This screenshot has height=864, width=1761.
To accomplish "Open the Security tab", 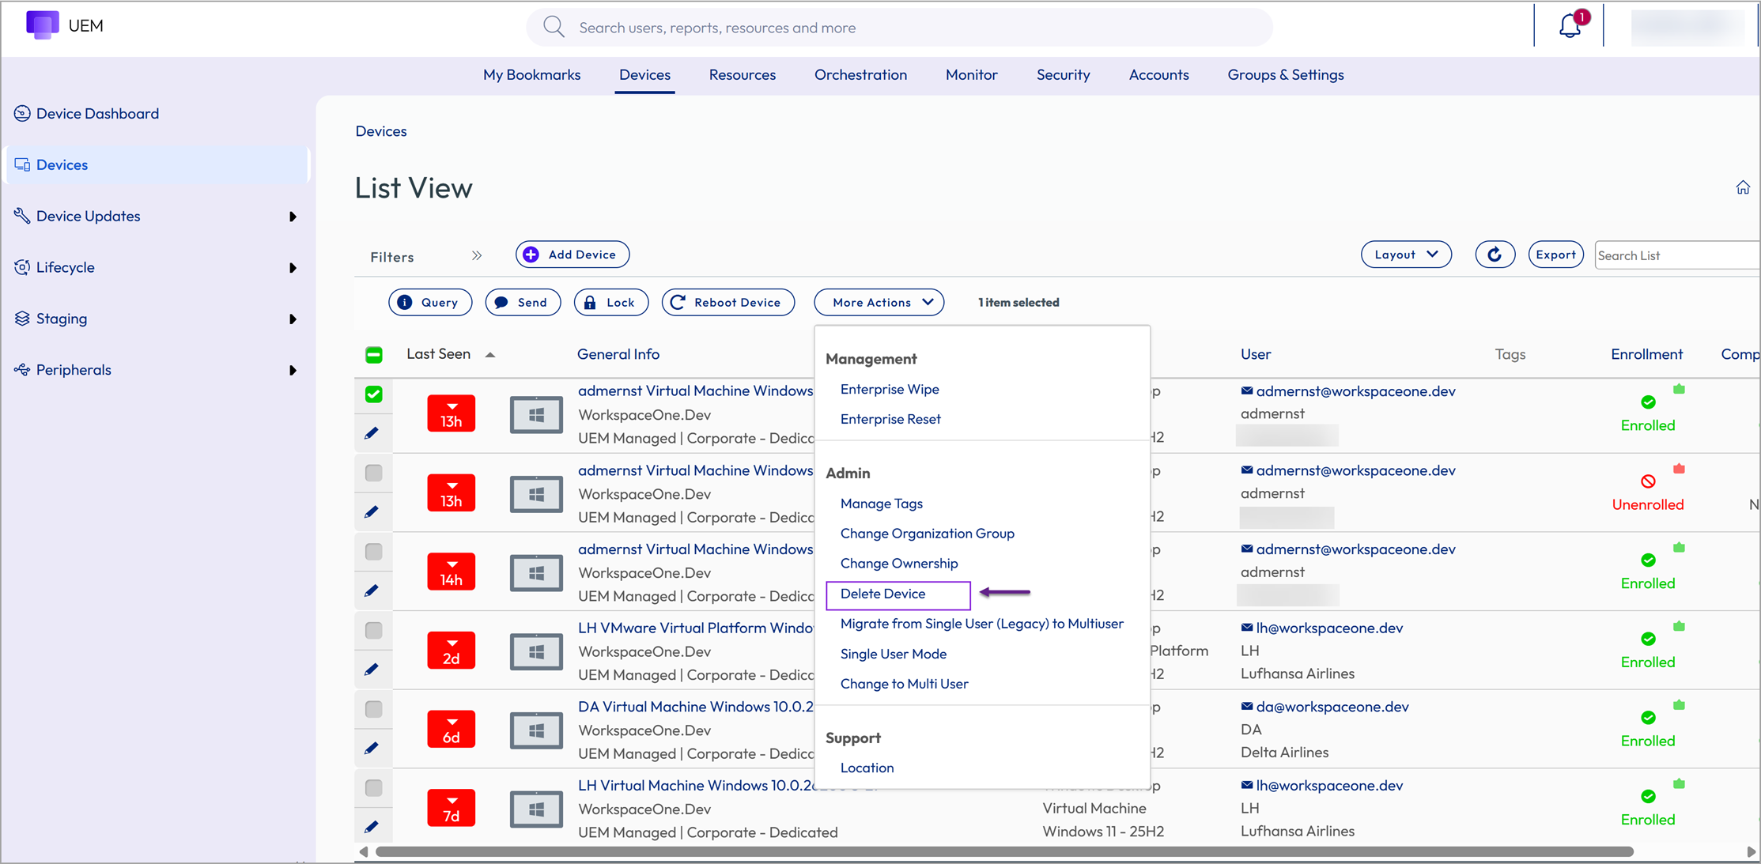I will click(1063, 74).
